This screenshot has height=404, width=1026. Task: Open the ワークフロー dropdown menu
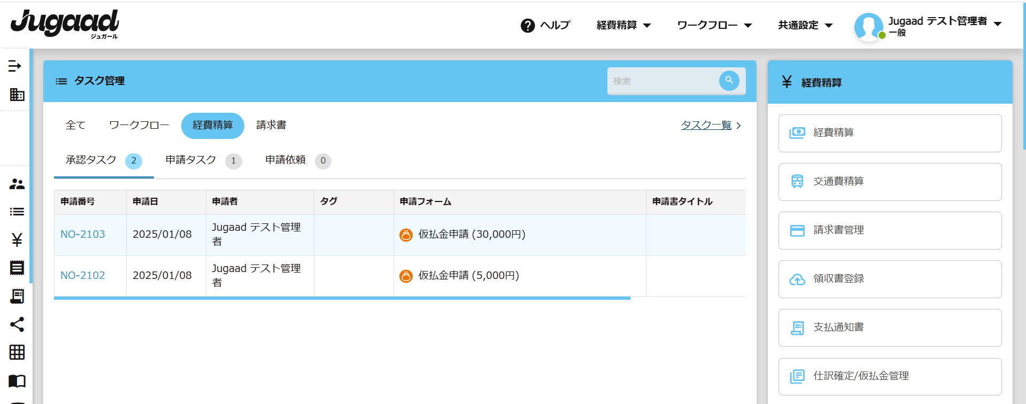[x=714, y=25]
